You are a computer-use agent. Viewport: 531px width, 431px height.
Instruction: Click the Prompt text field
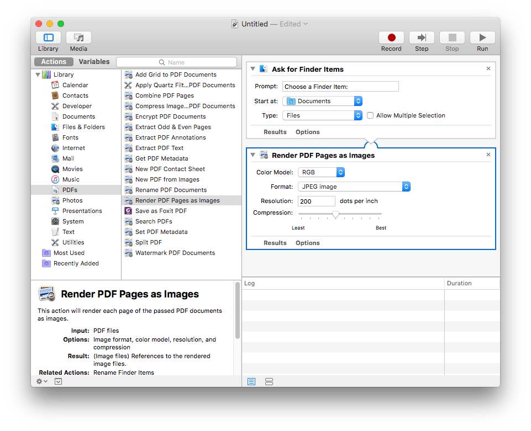(340, 87)
